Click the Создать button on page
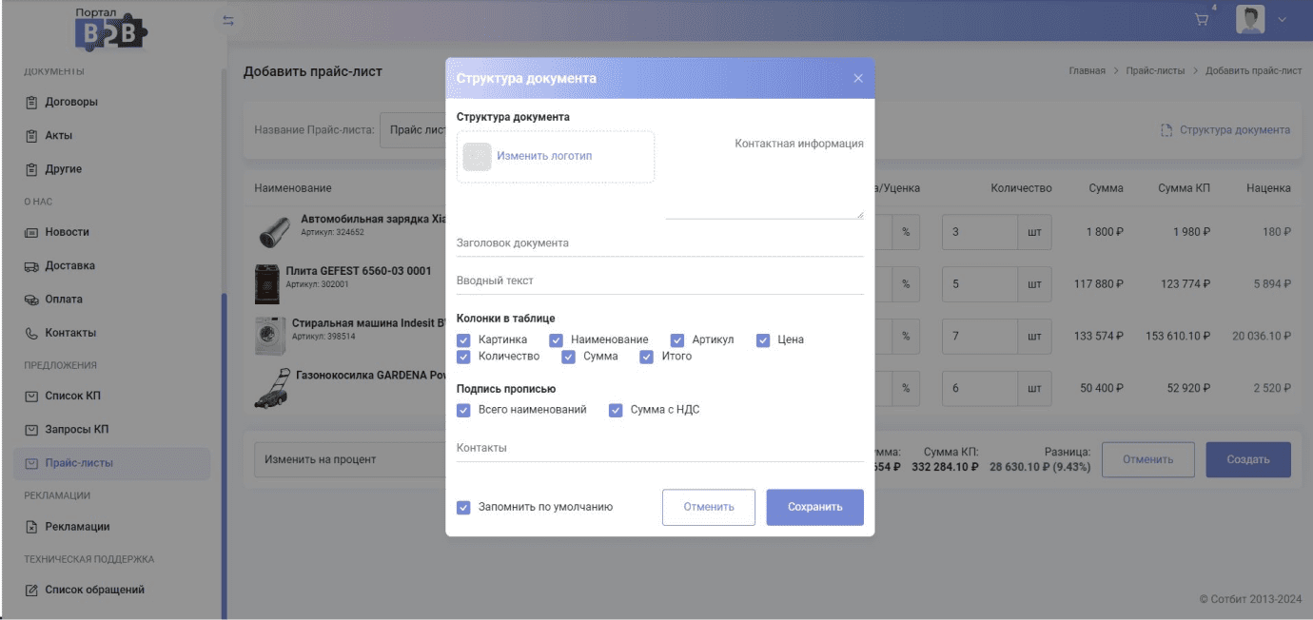Image resolution: width=1313 pixels, height=620 pixels. (x=1248, y=459)
